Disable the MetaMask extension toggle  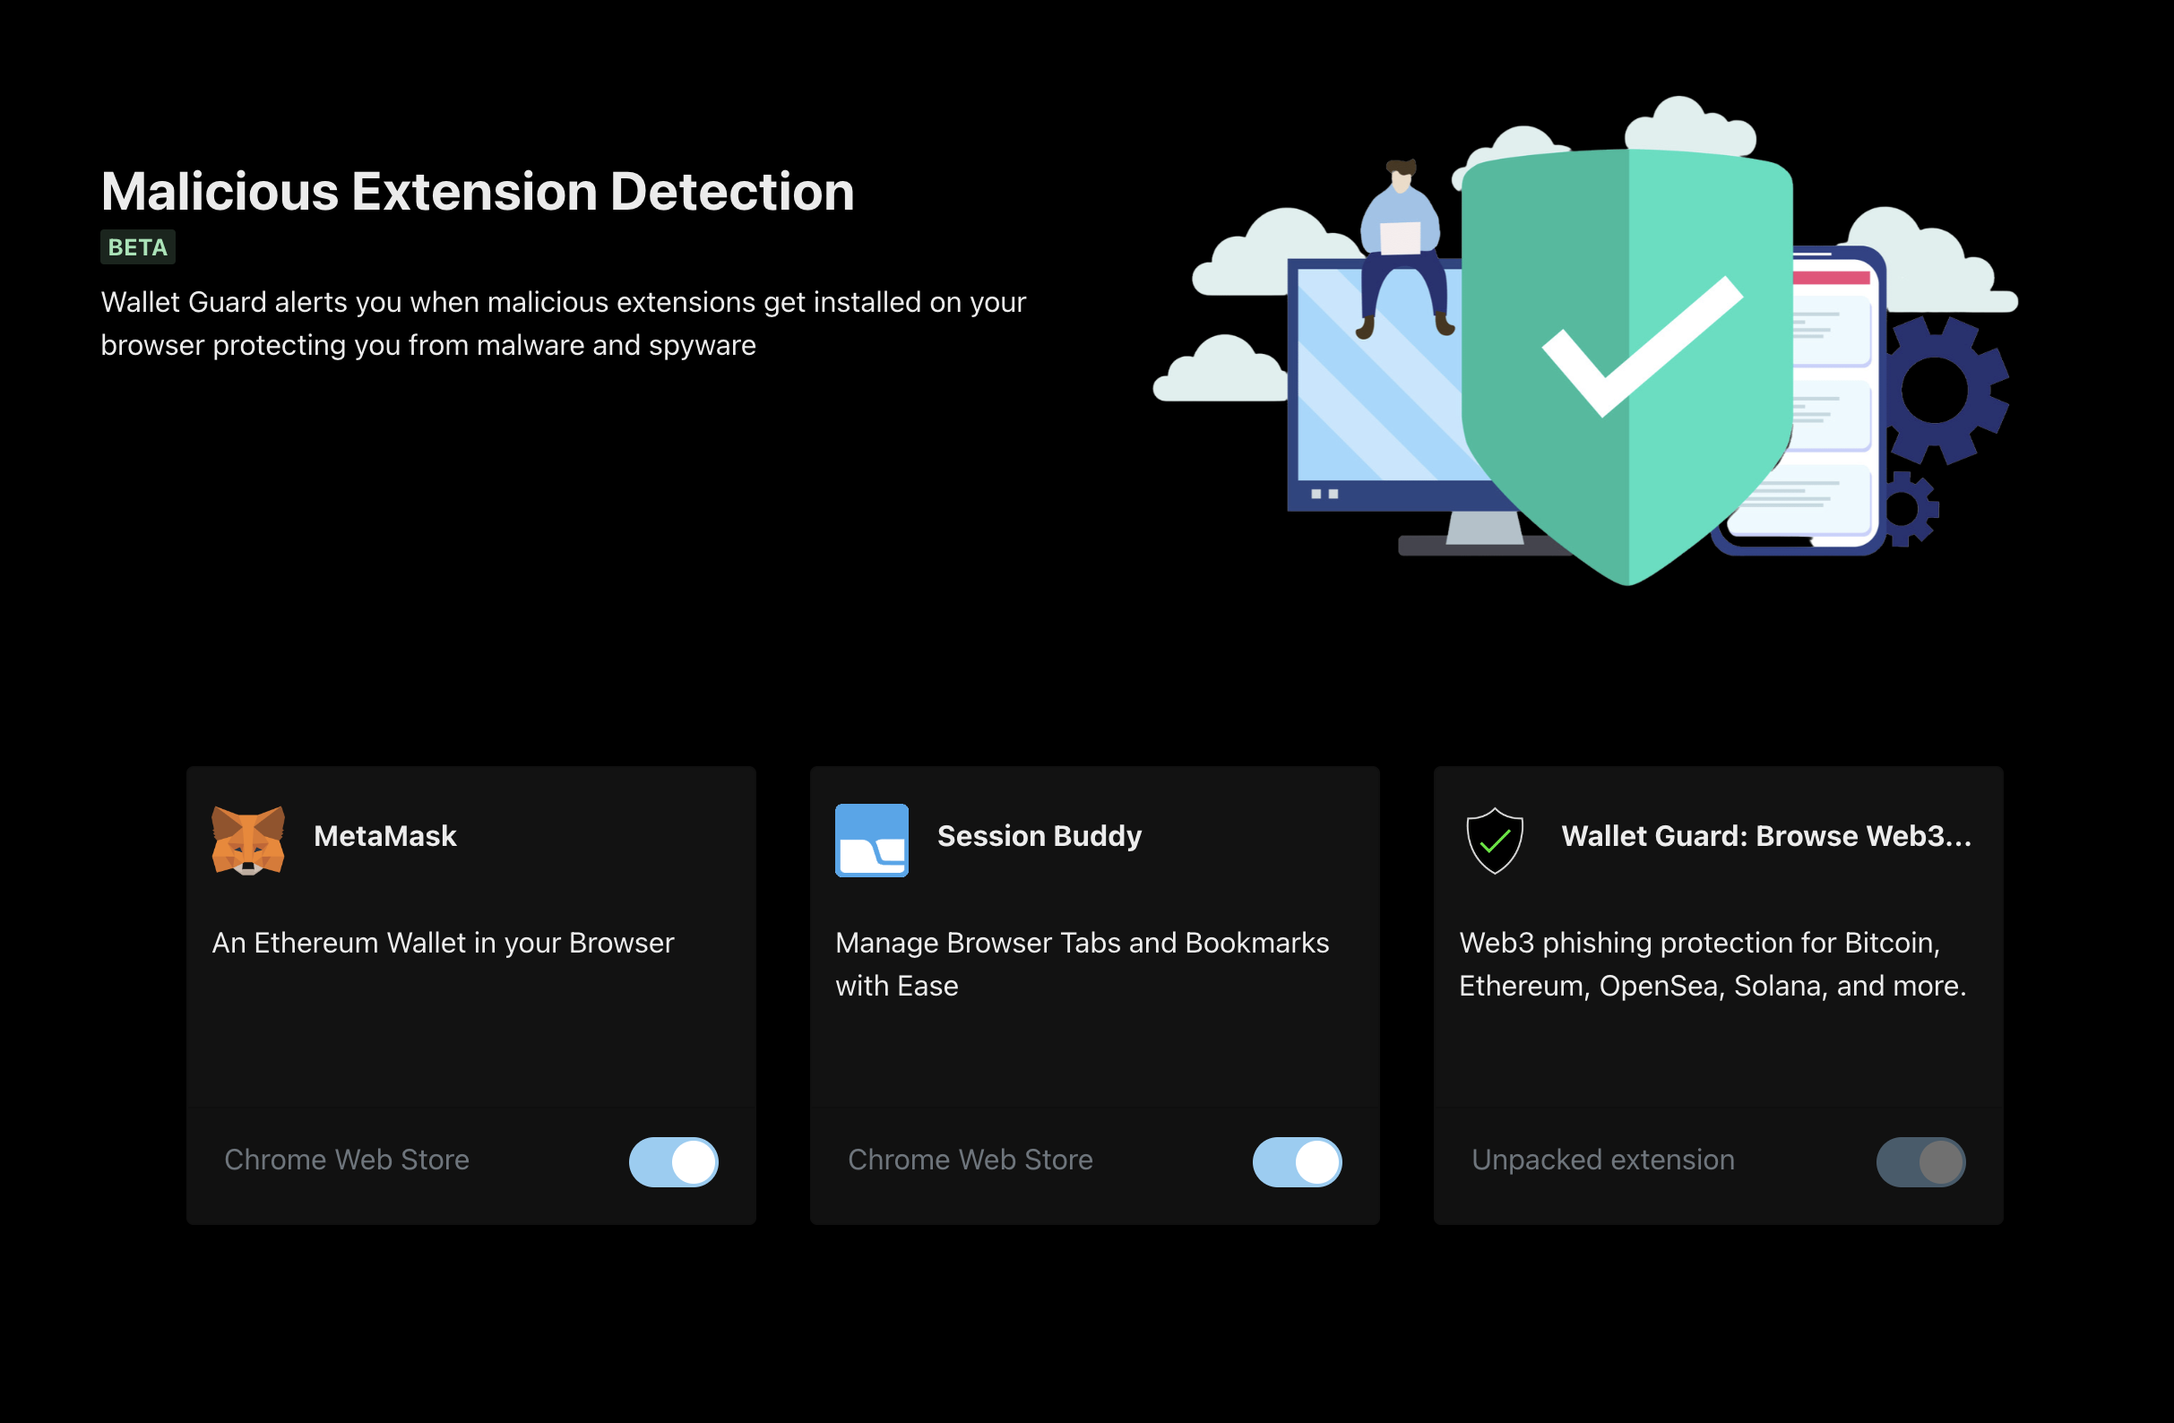coord(673,1161)
